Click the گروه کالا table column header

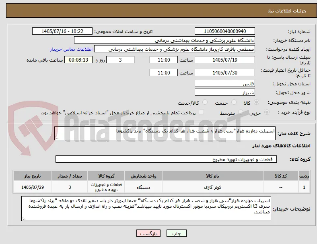(106, 176)
